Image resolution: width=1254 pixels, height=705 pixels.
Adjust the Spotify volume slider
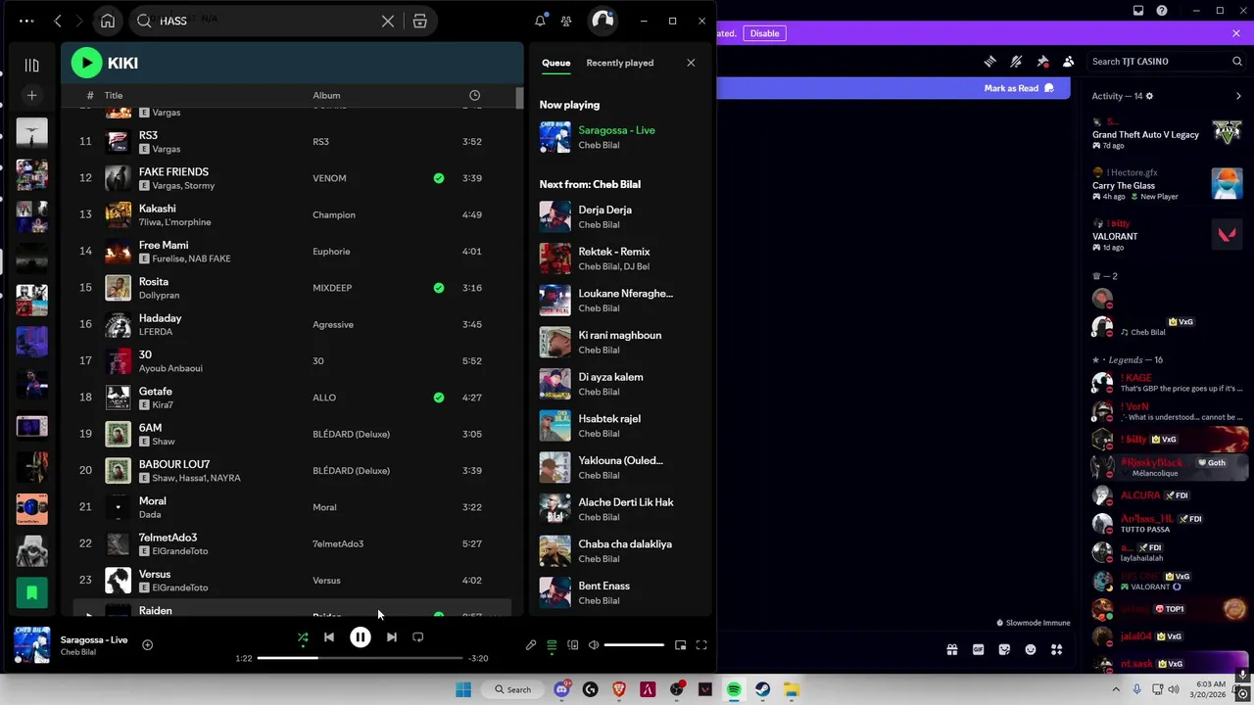(x=634, y=645)
